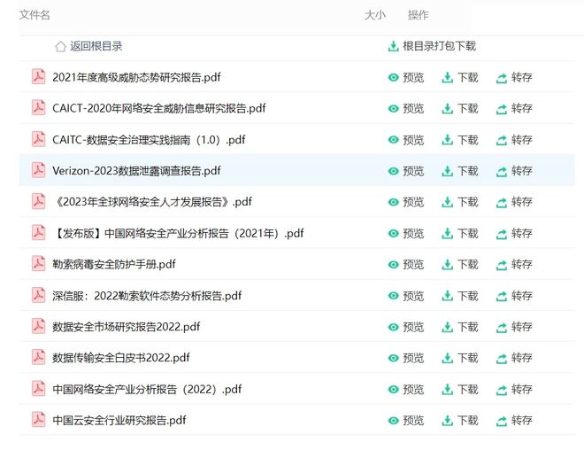
Task: Preview 中国网络安全产业分析报告（2022）.pdf
Action: click(406, 389)
